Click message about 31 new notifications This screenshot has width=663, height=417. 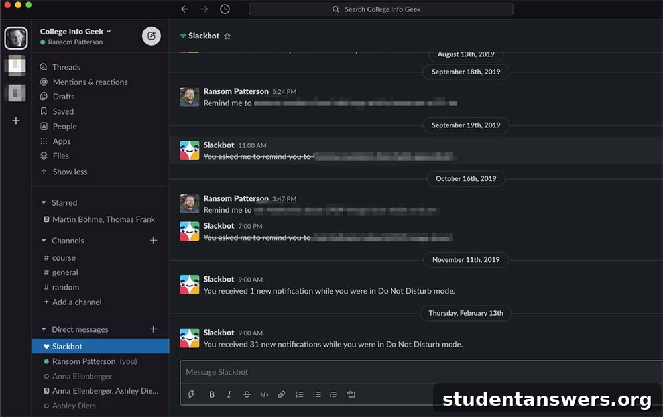point(333,345)
